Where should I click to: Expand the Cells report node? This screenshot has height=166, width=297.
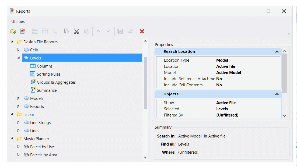pyautogui.click(x=18, y=50)
